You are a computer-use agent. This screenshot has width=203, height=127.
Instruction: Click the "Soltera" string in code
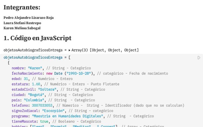coord(49,90)
